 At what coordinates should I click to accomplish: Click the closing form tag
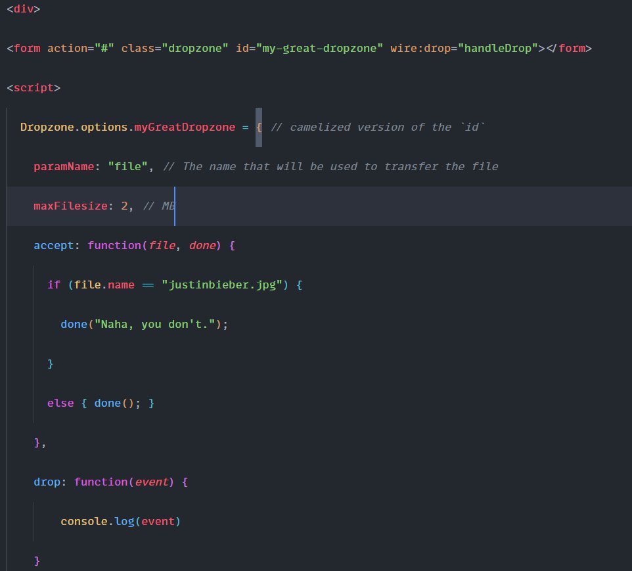[569, 49]
